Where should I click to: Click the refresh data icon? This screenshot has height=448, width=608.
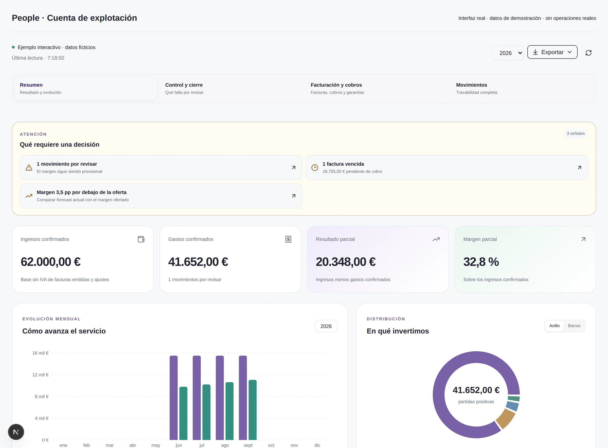(588, 53)
